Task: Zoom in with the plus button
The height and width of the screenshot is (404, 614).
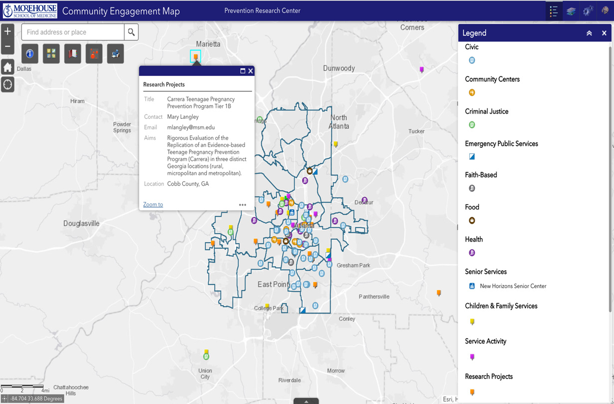Action: 7,31
